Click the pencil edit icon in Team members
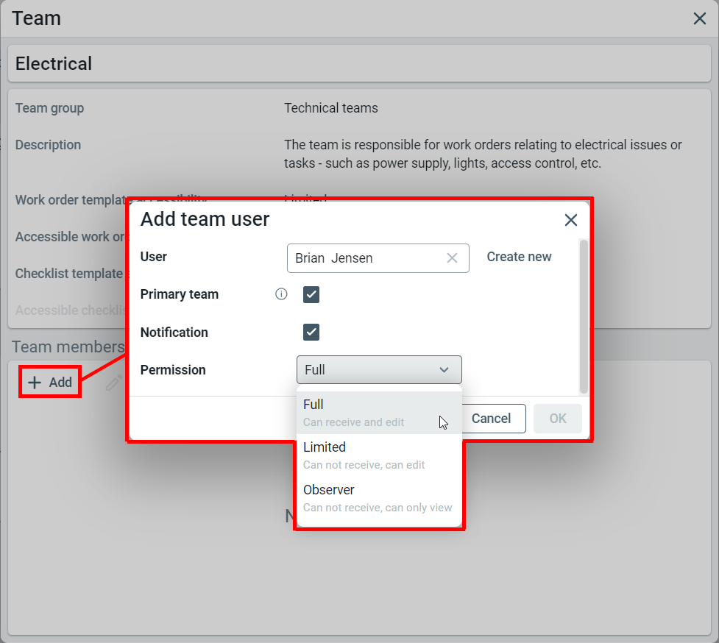 coord(113,383)
